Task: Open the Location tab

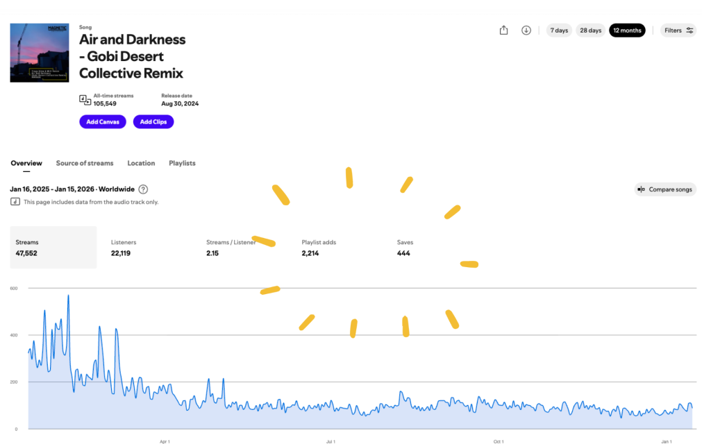Action: (x=141, y=164)
